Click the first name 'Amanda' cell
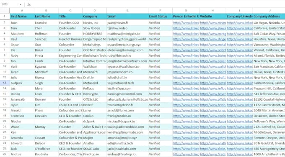The image size is (285, 157). [x=22, y=138]
